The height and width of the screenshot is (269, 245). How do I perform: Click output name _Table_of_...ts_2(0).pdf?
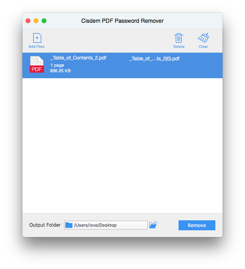(x=155, y=59)
